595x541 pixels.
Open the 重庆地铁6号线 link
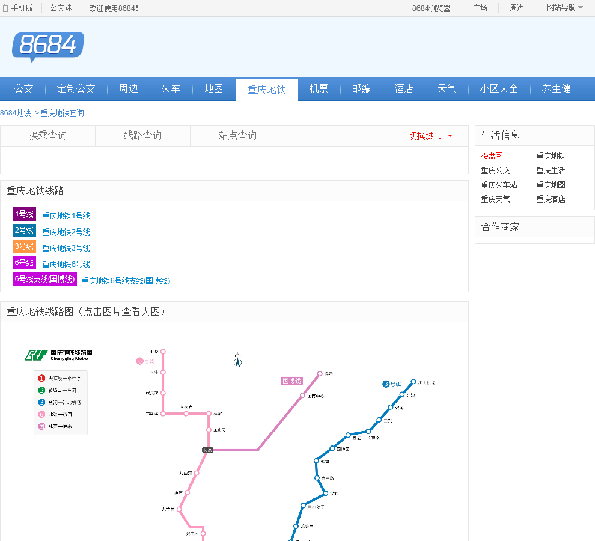(66, 264)
